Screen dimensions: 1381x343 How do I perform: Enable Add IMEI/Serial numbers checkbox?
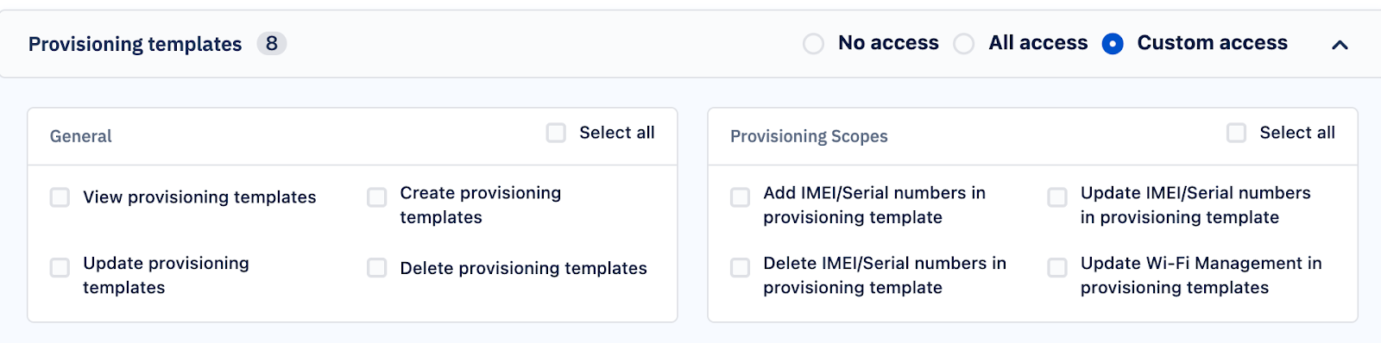pyautogui.click(x=740, y=197)
